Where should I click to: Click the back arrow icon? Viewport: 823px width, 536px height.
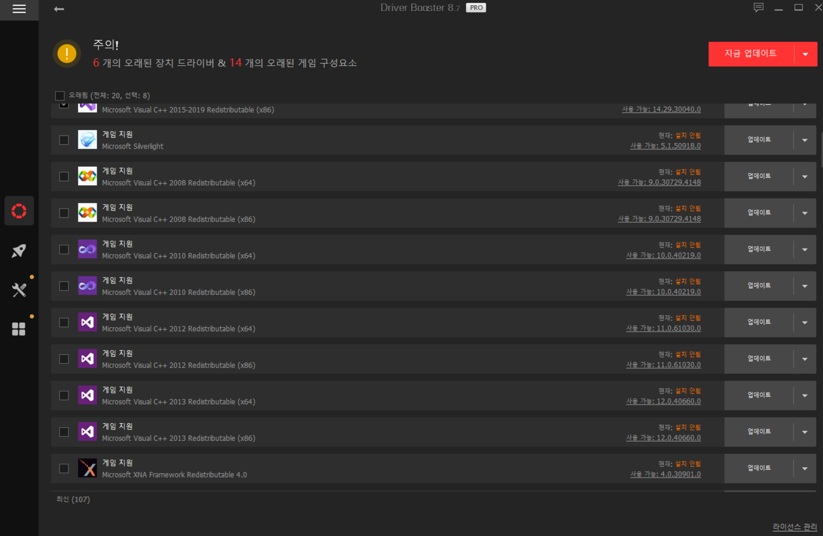click(x=59, y=9)
